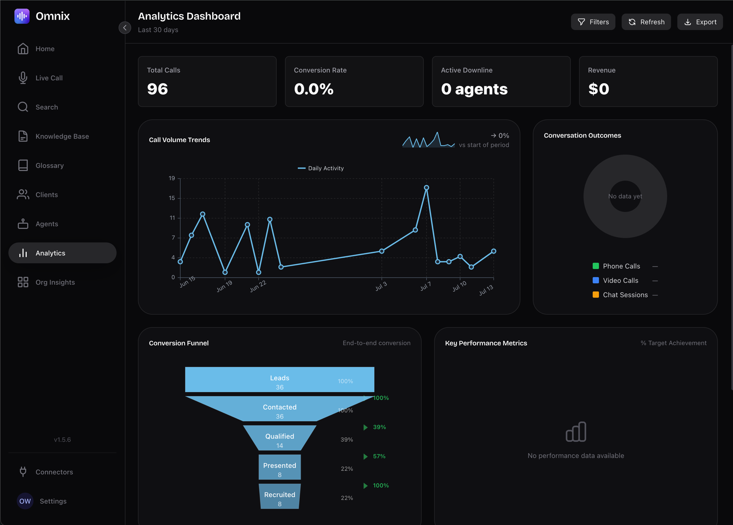Open Org Insights via the grid icon
This screenshot has width=733, height=525.
pos(23,282)
